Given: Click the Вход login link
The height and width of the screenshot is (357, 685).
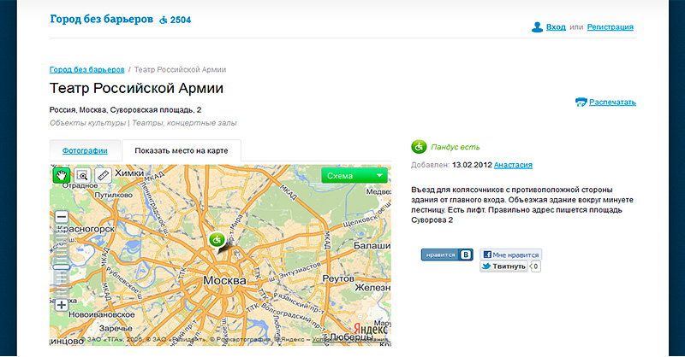Looking at the screenshot, I should pyautogui.click(x=556, y=27).
